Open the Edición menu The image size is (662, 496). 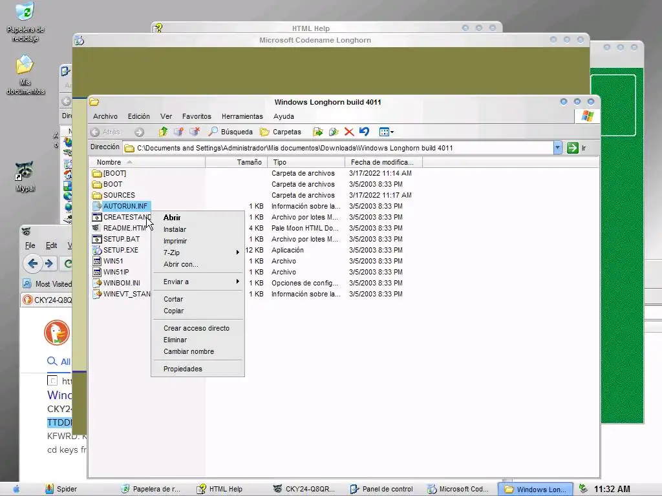click(139, 116)
